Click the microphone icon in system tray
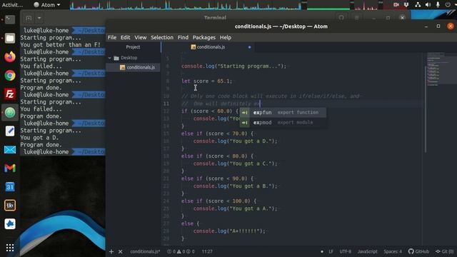457x257 pixels. pos(438,5)
